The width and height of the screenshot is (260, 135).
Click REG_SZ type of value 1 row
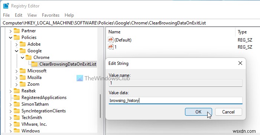tap(245, 47)
